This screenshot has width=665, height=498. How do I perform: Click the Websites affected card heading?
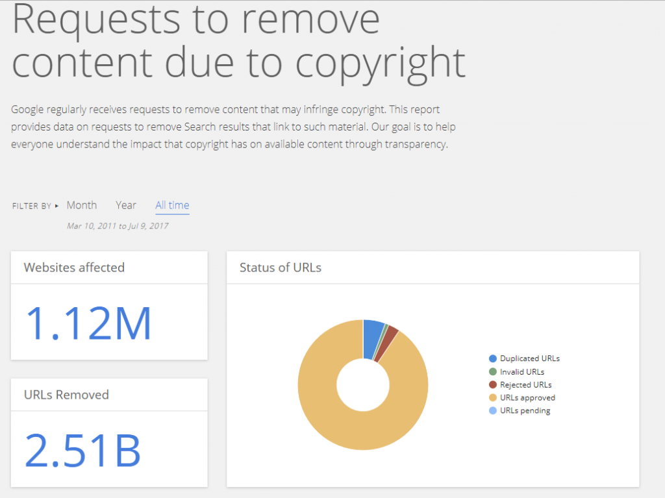(74, 268)
